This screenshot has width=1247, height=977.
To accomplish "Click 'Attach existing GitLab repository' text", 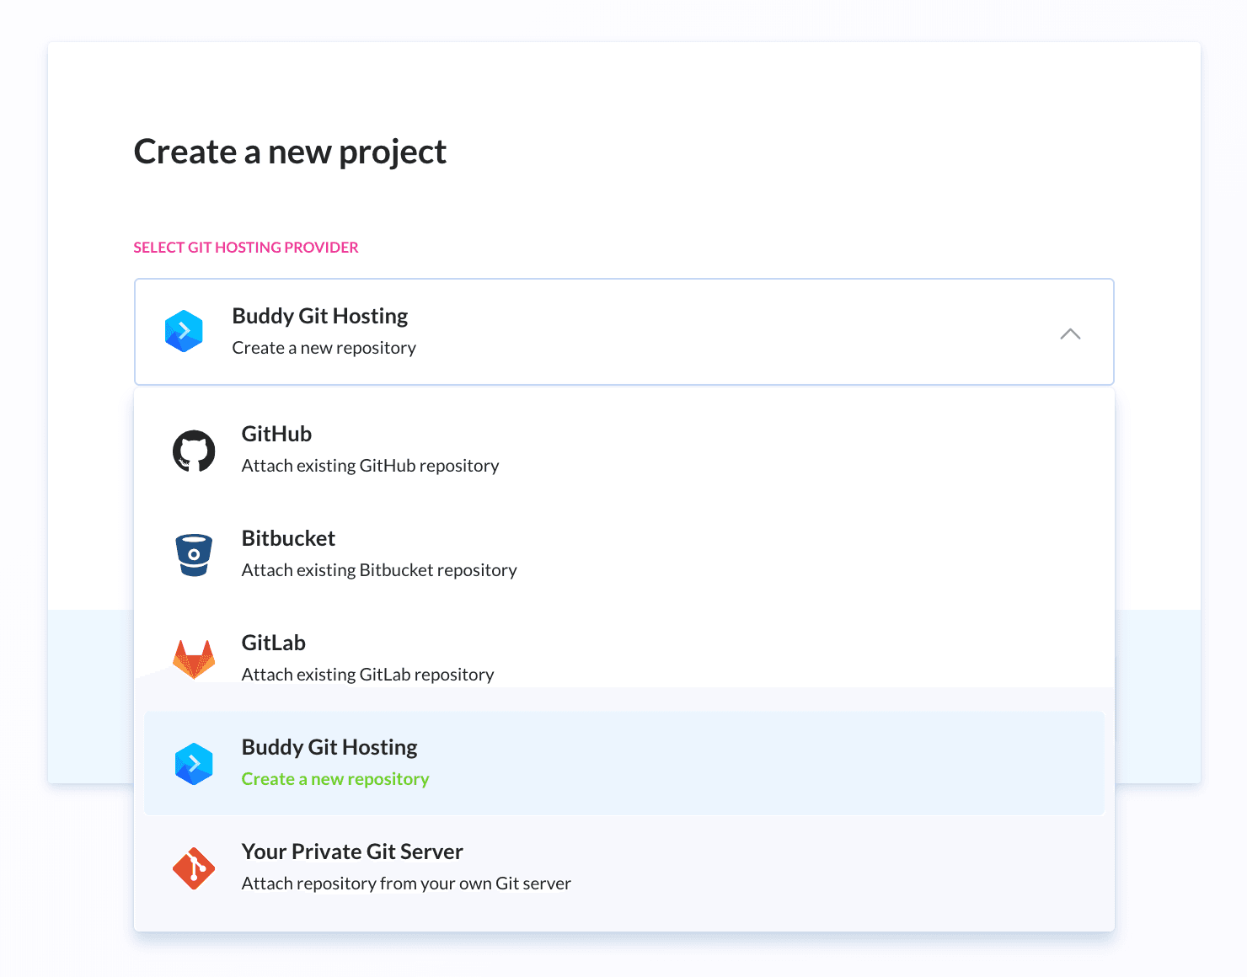I will pyautogui.click(x=367, y=675).
